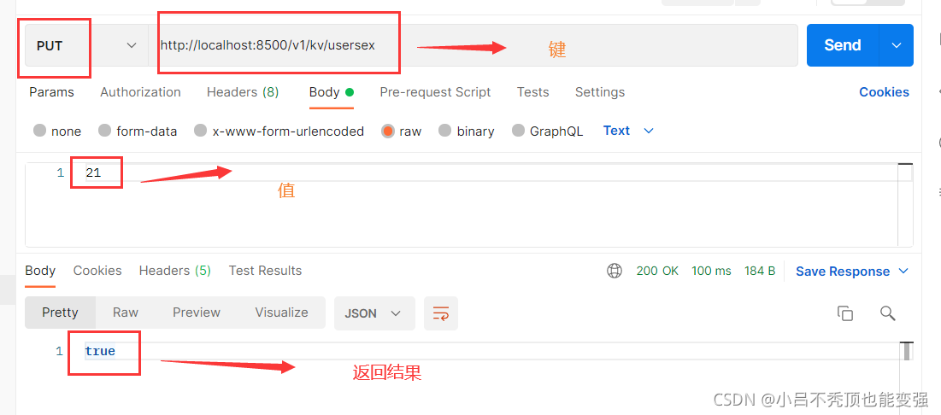
Task: Click the request URL field
Action: tap(473, 45)
